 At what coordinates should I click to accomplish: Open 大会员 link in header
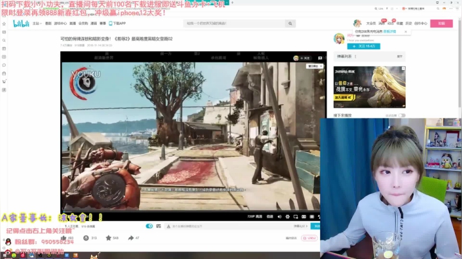371,24
